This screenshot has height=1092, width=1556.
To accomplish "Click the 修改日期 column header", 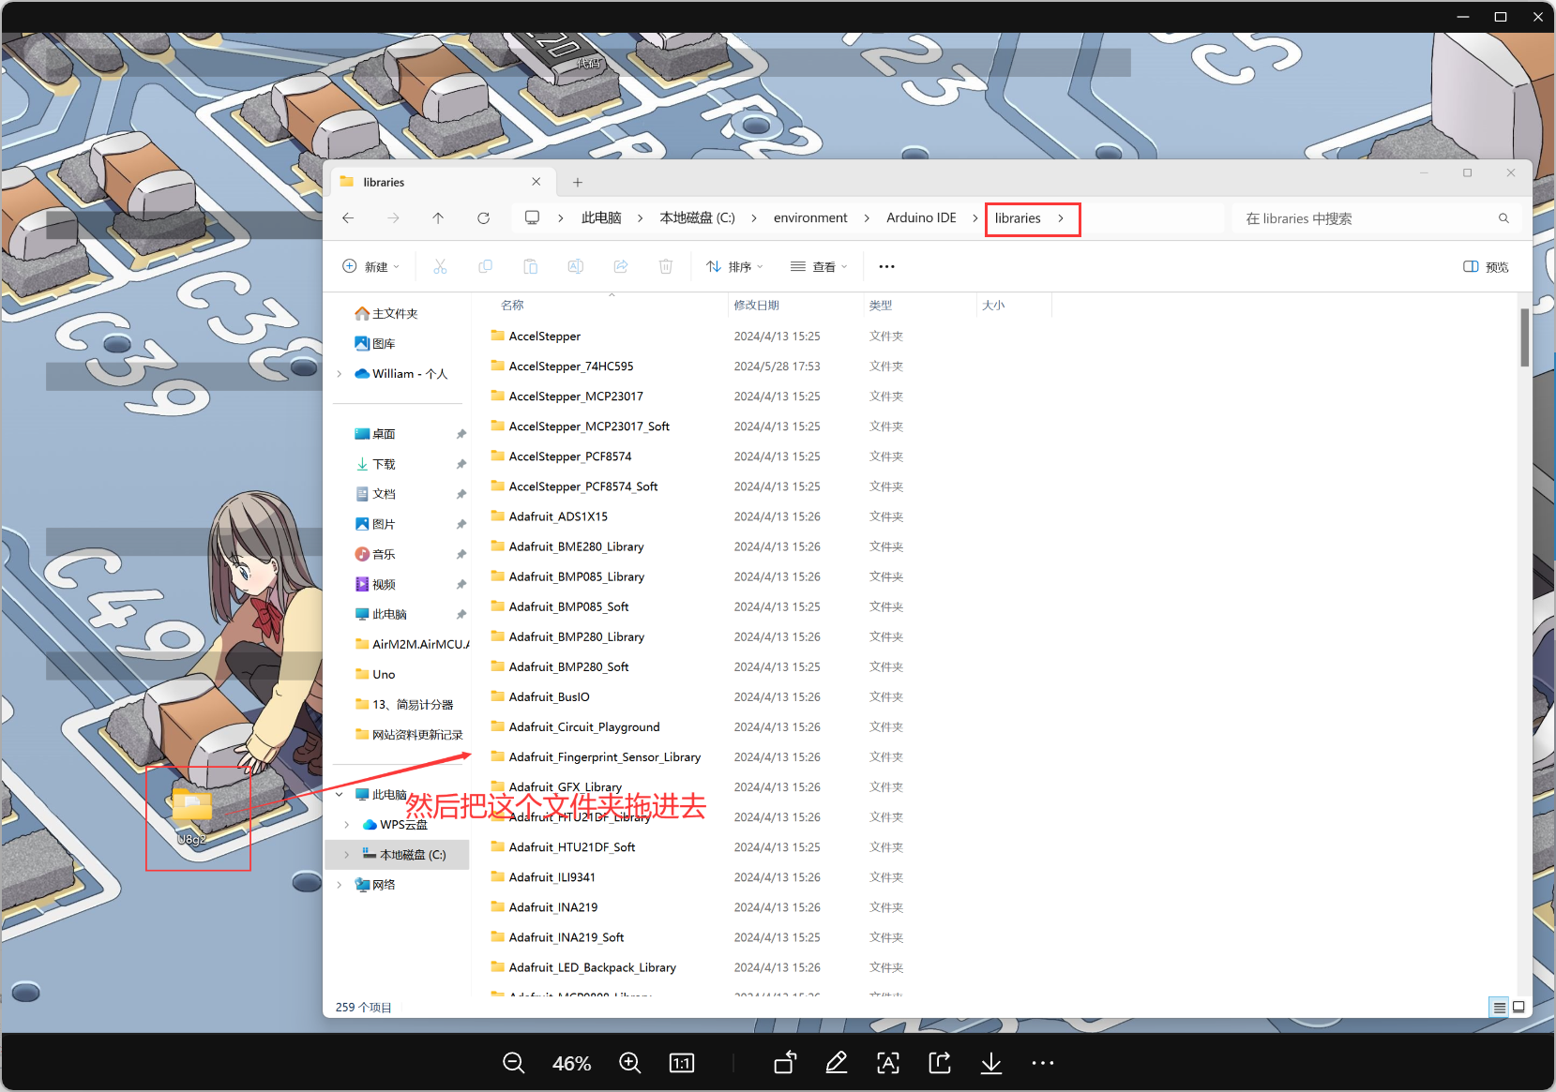I will click(757, 306).
